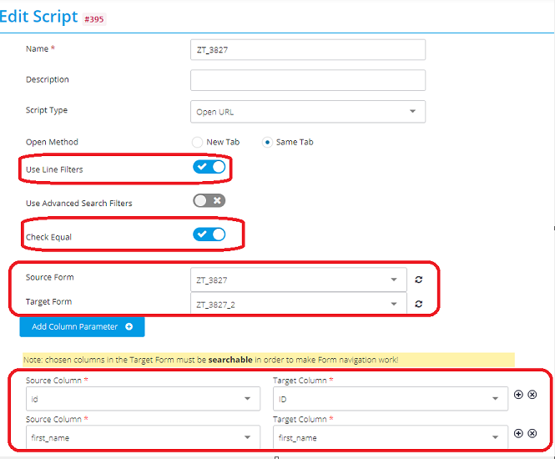555x459 pixels.
Task: Add a row after the id column mapping
Action: pyautogui.click(x=518, y=395)
